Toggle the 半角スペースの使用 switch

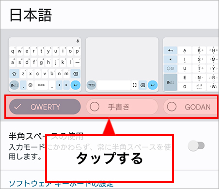(x=196, y=146)
